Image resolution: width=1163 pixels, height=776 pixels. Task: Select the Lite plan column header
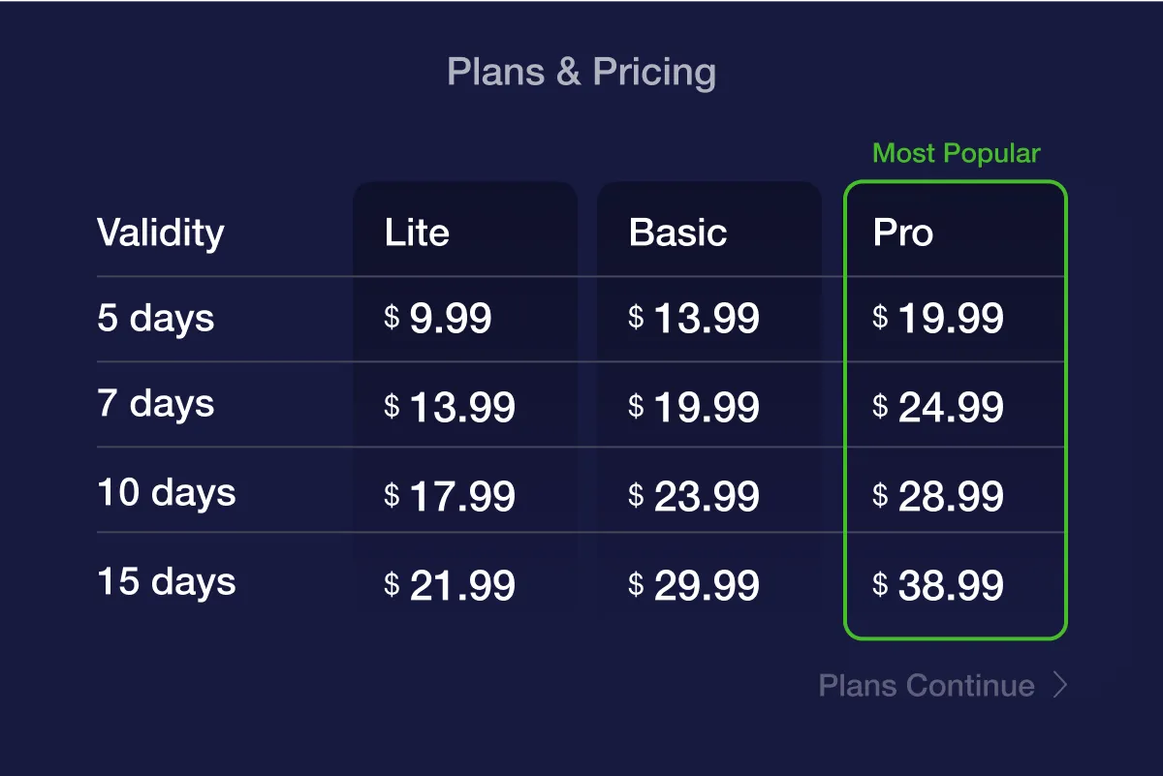[x=417, y=233]
